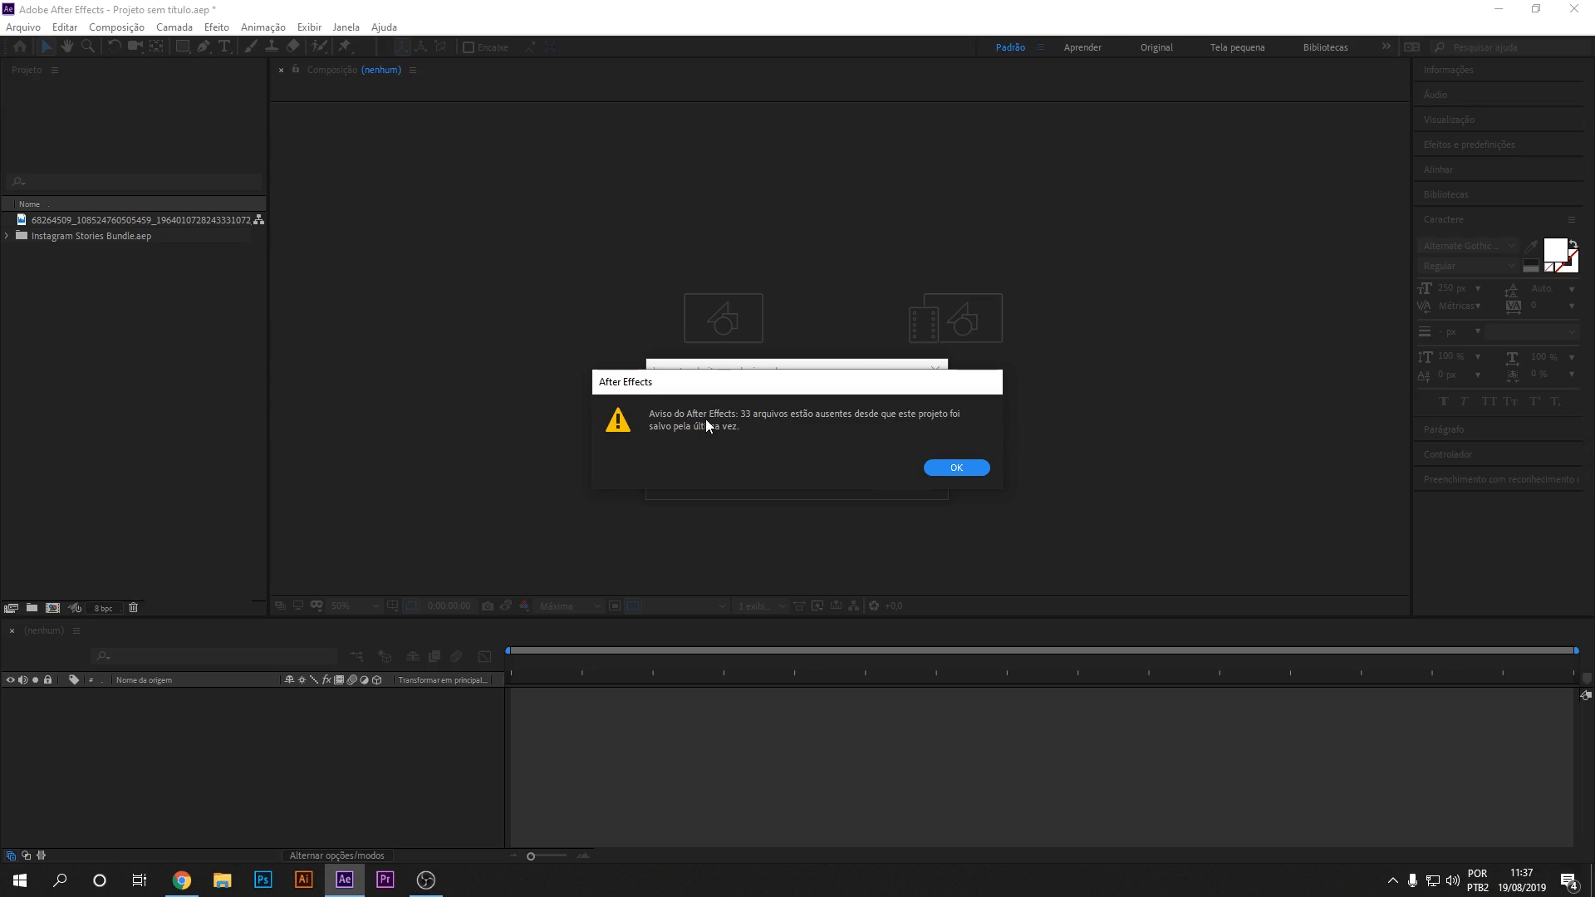Open Premiere Pro from the taskbar
The image size is (1595, 897).
coord(385,880)
